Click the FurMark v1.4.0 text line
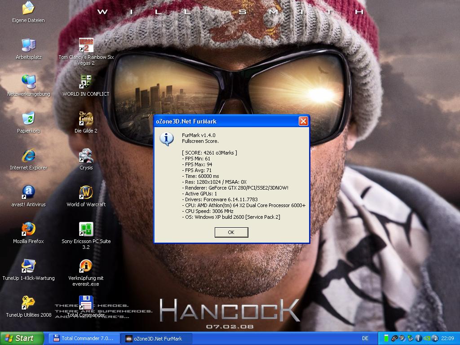 tap(199, 135)
